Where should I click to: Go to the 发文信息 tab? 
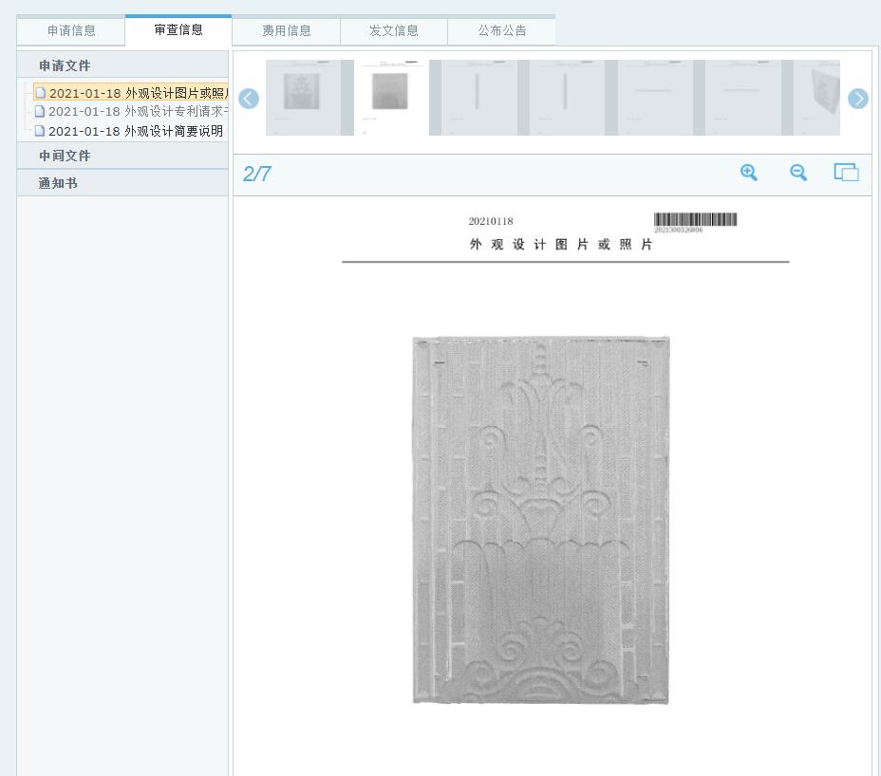tap(394, 30)
